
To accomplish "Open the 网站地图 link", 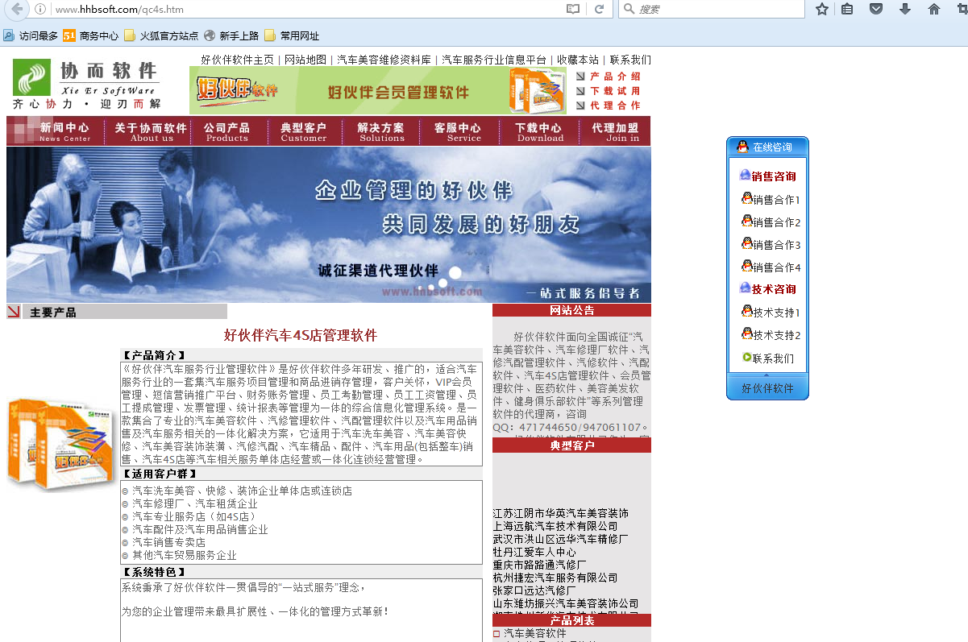I will coord(305,60).
